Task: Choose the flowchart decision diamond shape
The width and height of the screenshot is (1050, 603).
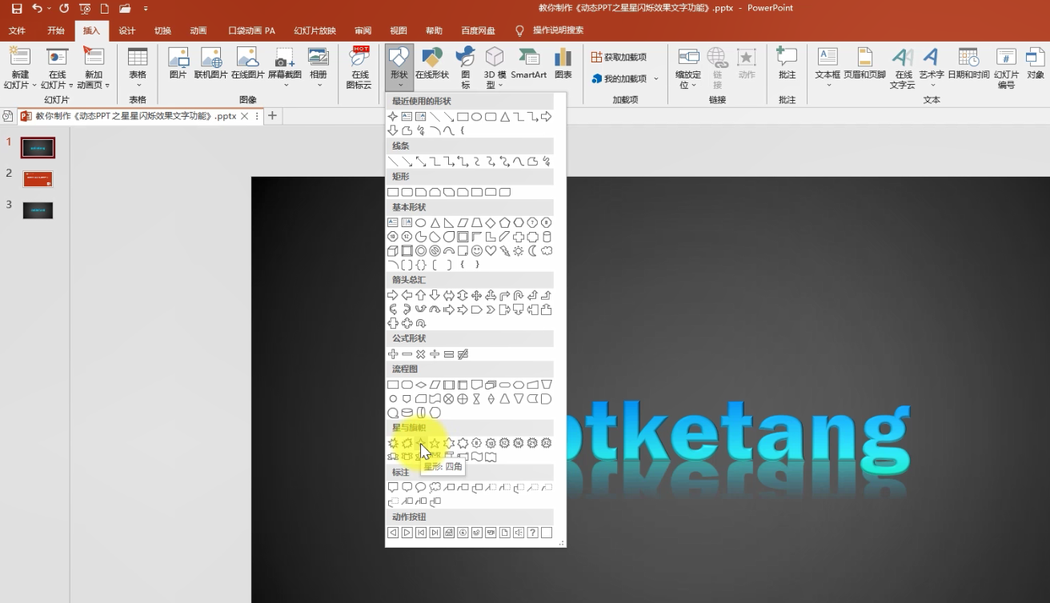Action: tap(421, 385)
